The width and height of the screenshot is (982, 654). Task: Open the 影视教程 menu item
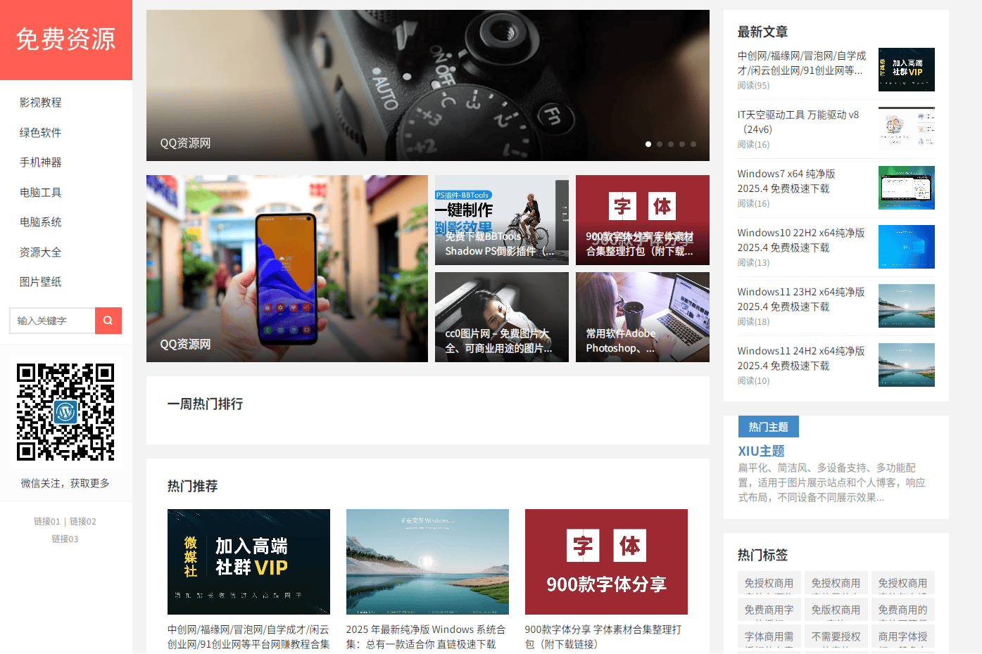(41, 103)
